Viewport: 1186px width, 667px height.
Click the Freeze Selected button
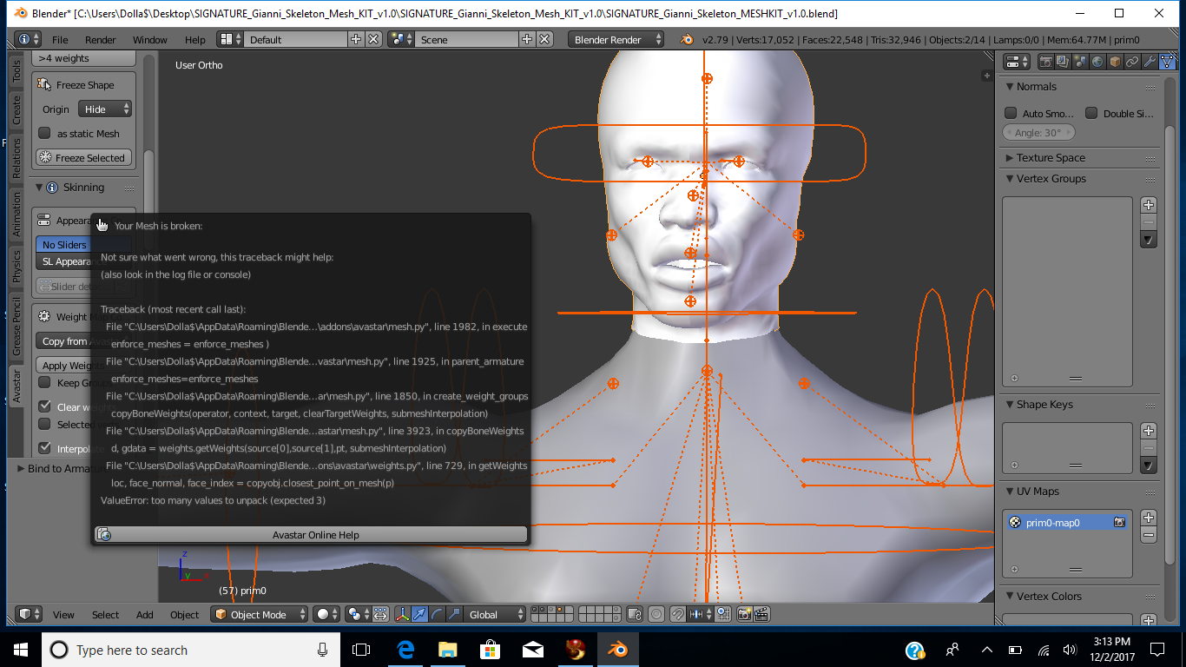(85, 158)
